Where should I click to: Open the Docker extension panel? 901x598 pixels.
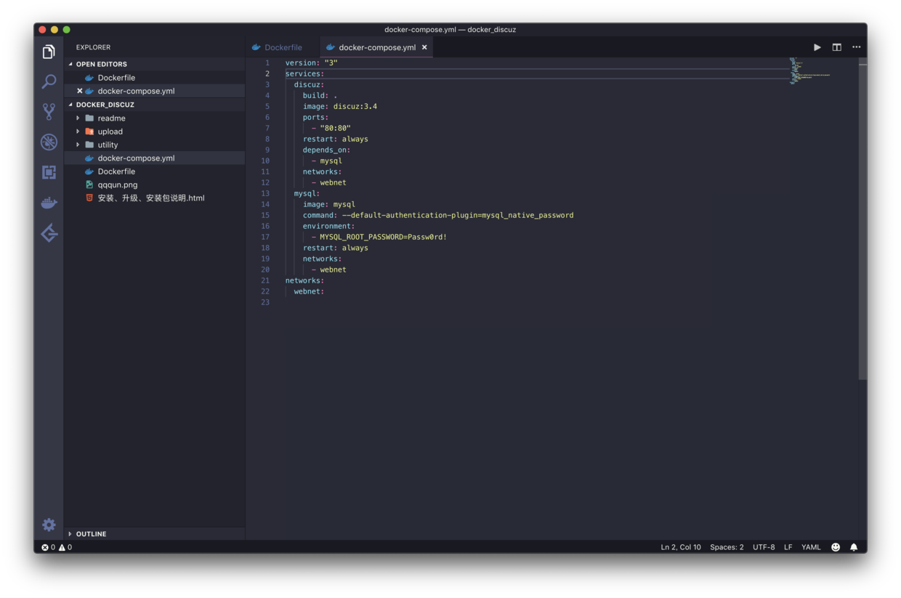click(49, 202)
